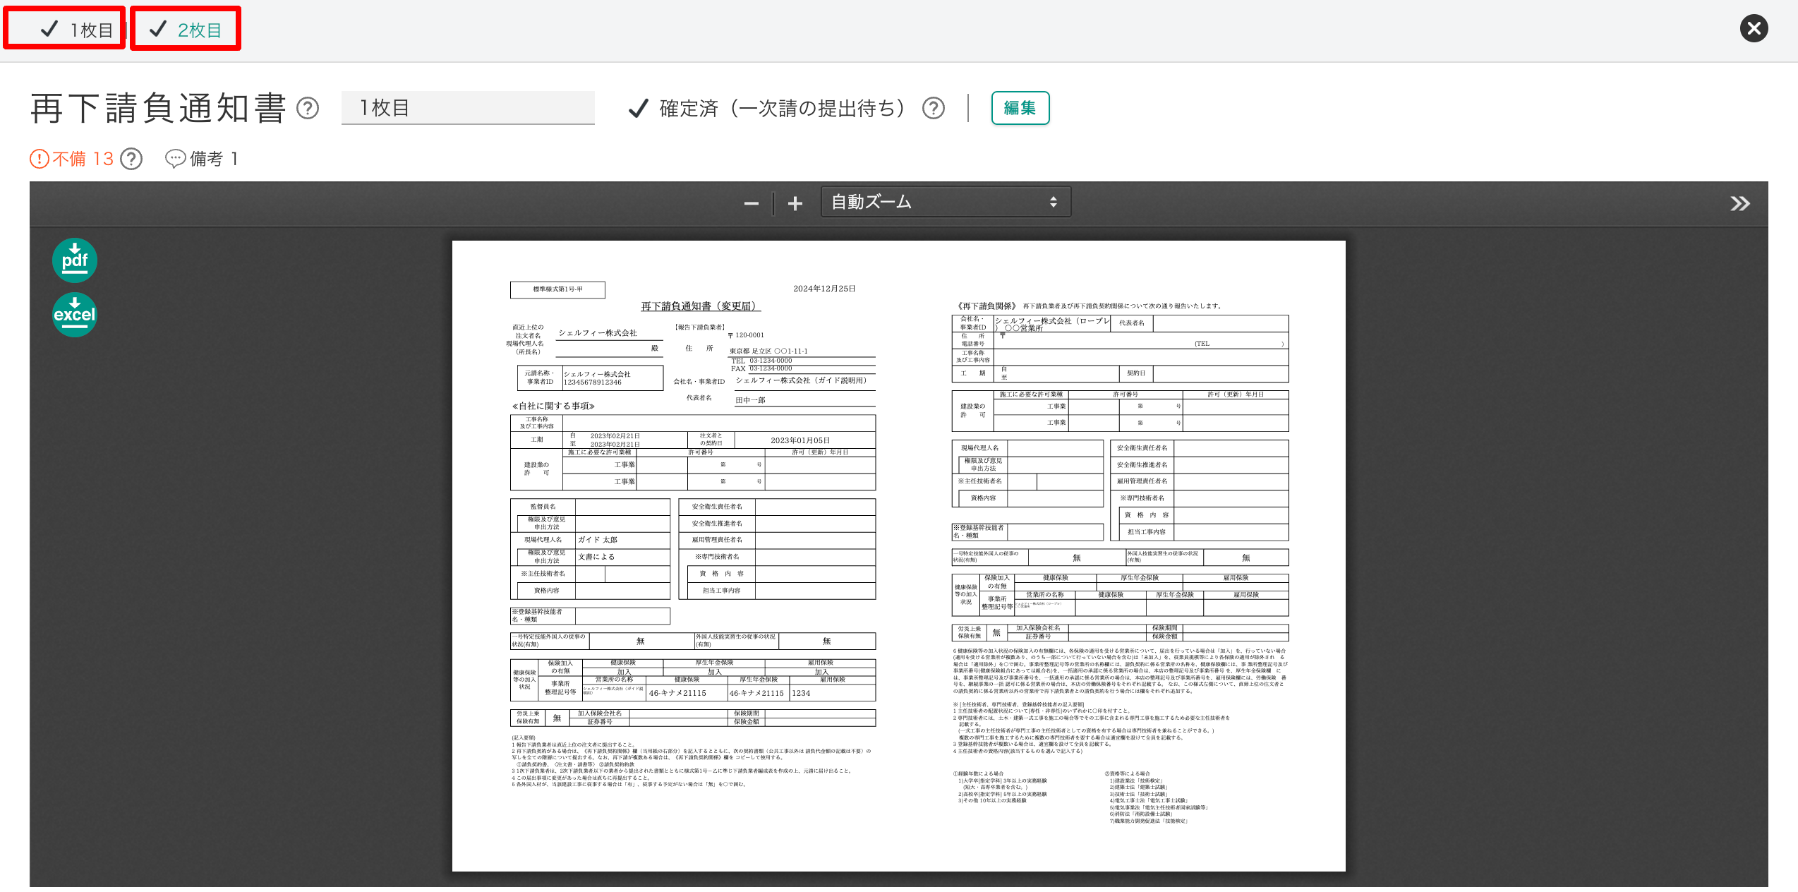This screenshot has height=892, width=1798.
Task: Click the 備考 speech bubble icon
Action: pos(175,159)
